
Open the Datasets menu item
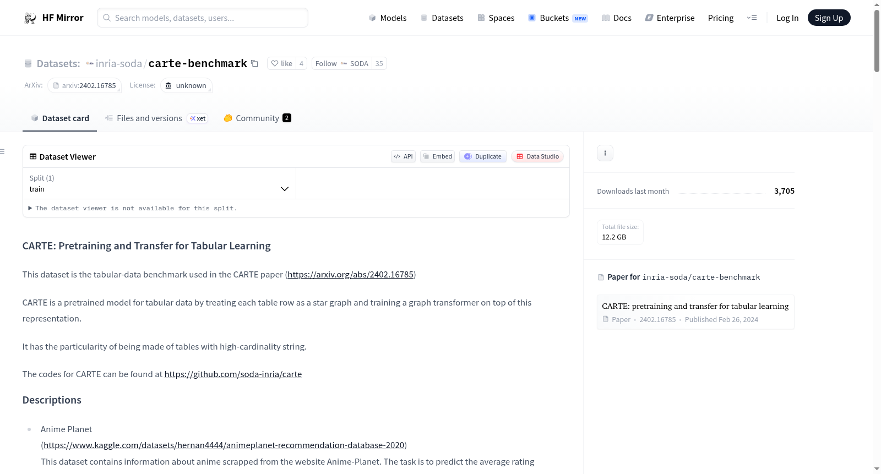(x=442, y=18)
